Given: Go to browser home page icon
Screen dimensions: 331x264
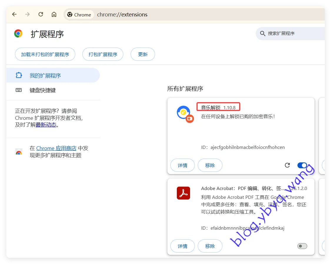Looking at the screenshot, I should [x=54, y=14].
